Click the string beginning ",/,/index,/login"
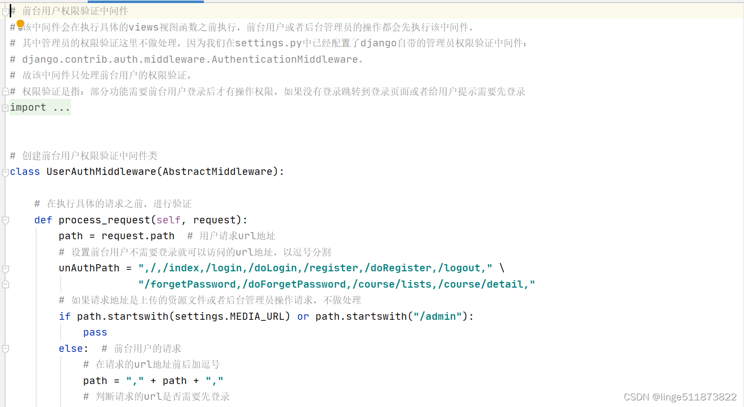The width and height of the screenshot is (744, 407). 315,268
